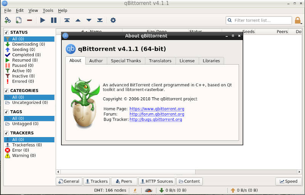305x195 pixels.
Task: Switch to the Special Thanks tab
Action: (x=126, y=61)
